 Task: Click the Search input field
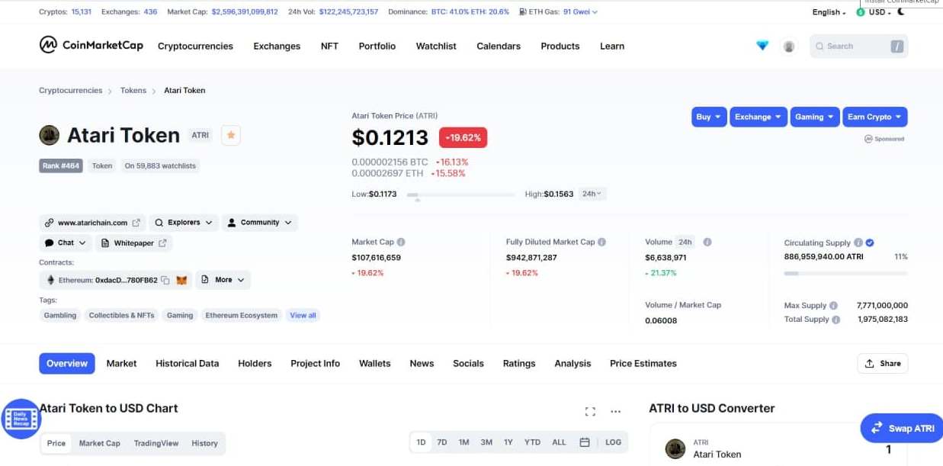tap(850, 47)
